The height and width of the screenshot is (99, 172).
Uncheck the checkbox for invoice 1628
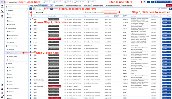click(30, 45)
